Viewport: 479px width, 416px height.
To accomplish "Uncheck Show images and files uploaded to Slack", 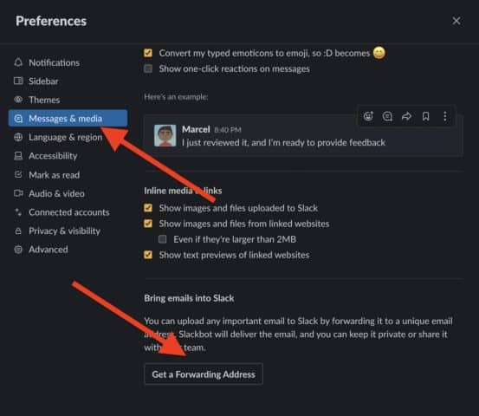I will [x=148, y=208].
